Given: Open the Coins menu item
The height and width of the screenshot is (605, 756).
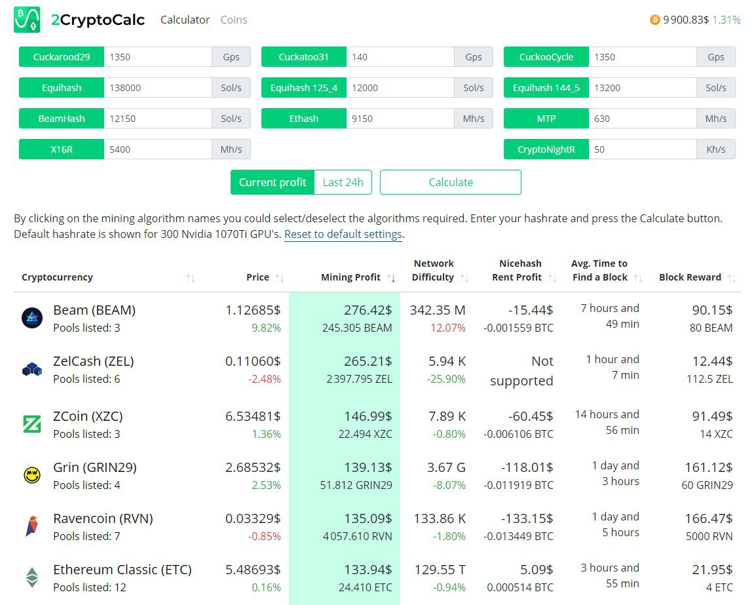Looking at the screenshot, I should 234,20.
